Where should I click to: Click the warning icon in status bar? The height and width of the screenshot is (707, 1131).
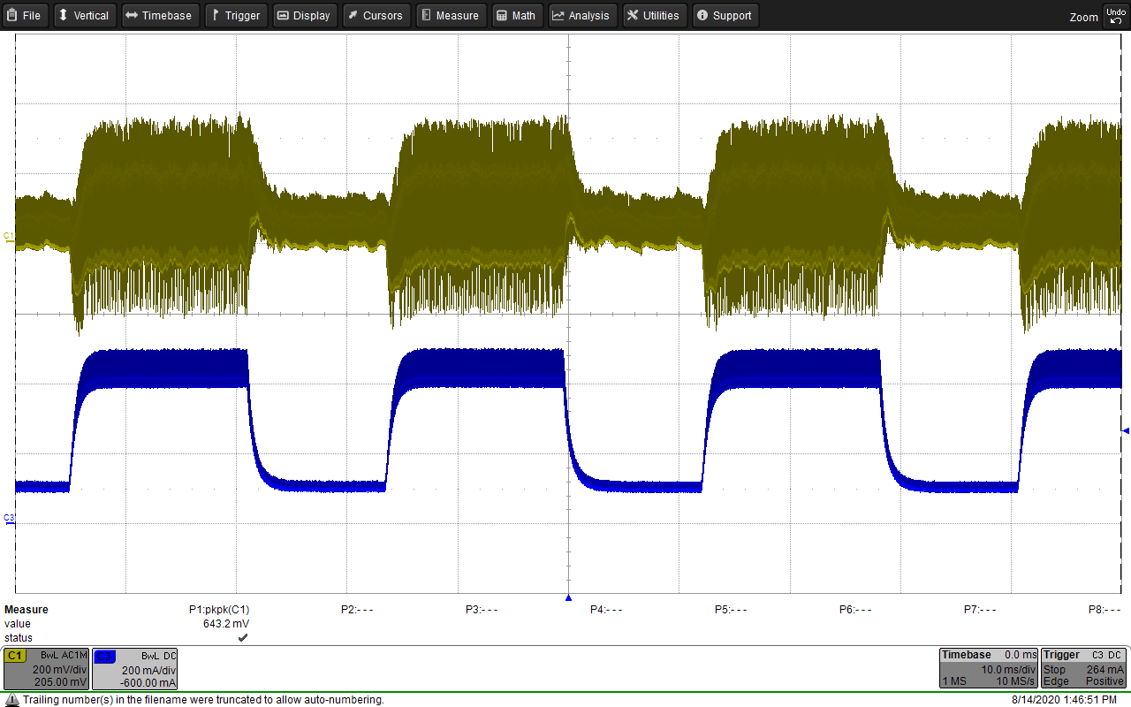11,699
